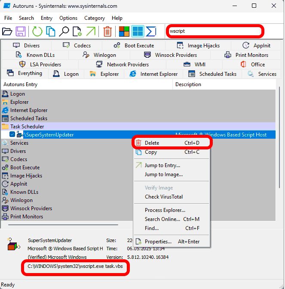Uncheck the SuperSystemUpdater entry checkbox

tap(12, 134)
